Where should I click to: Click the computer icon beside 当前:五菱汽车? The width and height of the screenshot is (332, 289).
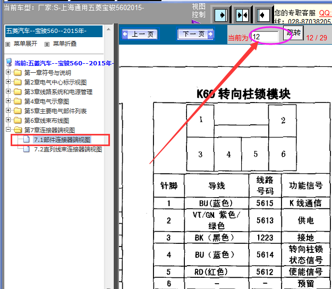pos(9,63)
